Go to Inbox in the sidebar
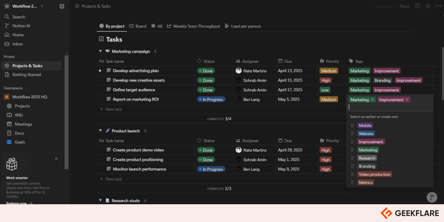This screenshot has height=222, width=444. [x=17, y=44]
